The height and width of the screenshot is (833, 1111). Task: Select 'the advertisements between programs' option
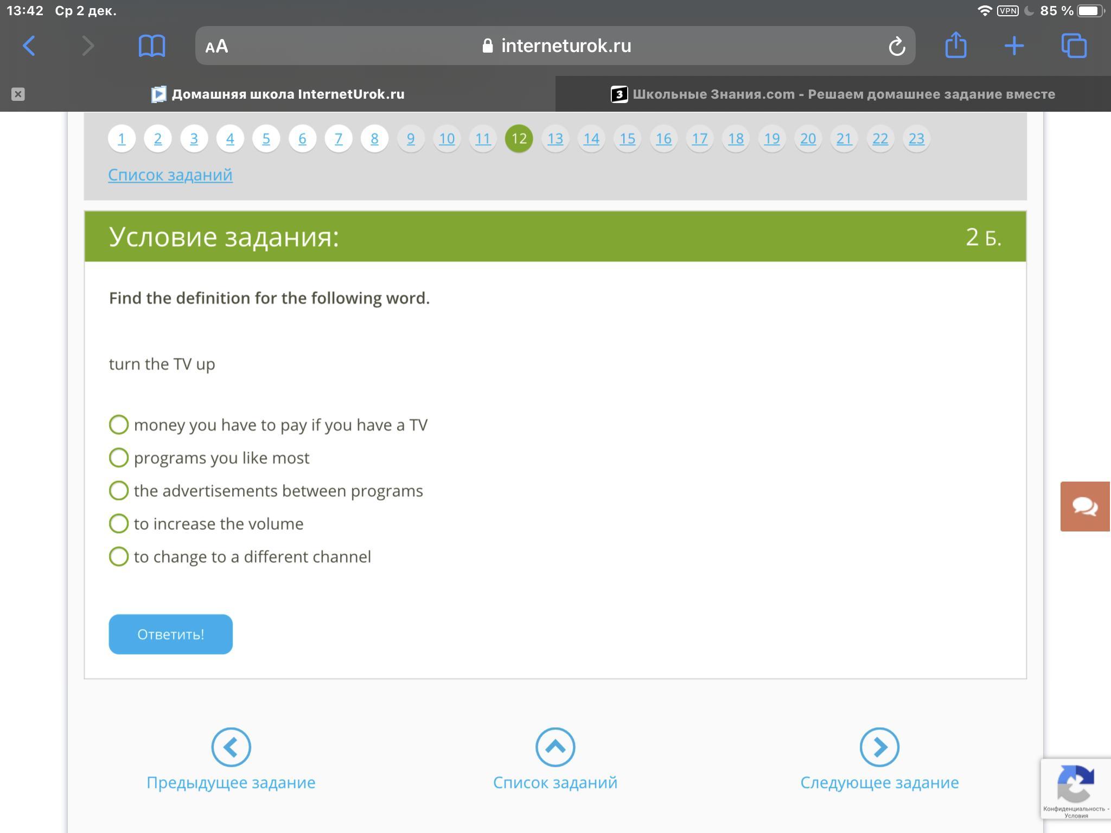(x=119, y=491)
